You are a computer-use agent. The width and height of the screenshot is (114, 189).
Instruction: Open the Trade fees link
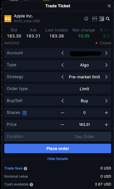13,168
